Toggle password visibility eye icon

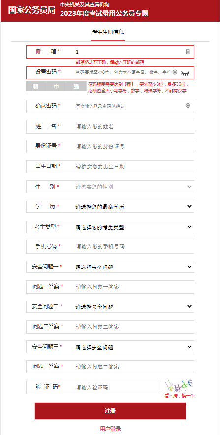pyautogui.click(x=186, y=73)
